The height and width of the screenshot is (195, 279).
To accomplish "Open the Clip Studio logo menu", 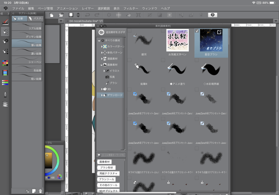I will pyautogui.click(x=6, y=8).
